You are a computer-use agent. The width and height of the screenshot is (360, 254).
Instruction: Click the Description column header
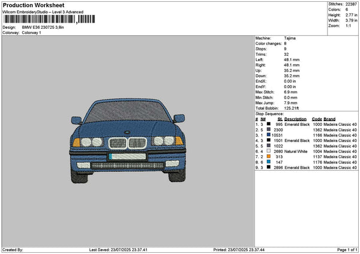[x=295, y=119]
